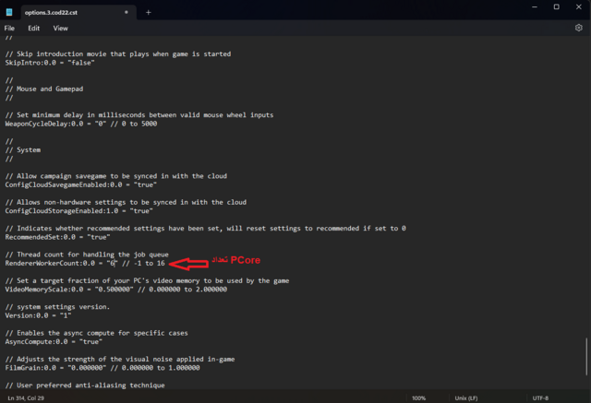
Task: Click "Allows non-hardware settings" comment line
Action: coord(126,202)
